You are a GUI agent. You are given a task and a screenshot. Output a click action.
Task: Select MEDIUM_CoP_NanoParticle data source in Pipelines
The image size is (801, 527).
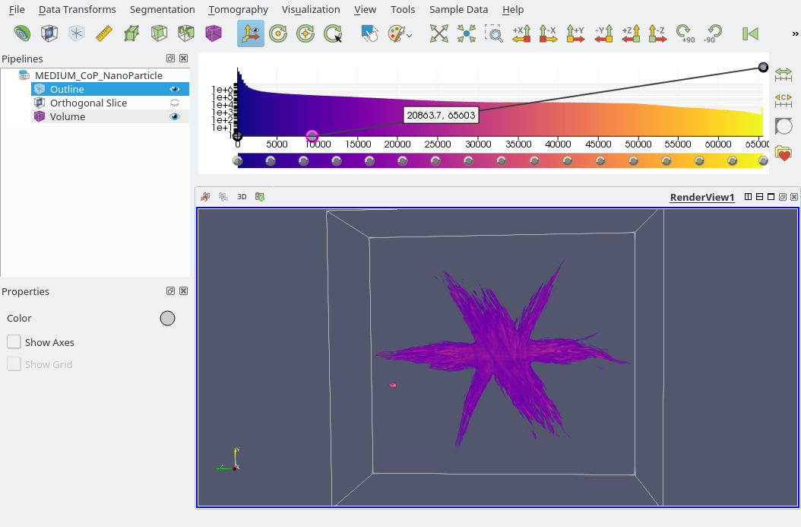click(98, 75)
